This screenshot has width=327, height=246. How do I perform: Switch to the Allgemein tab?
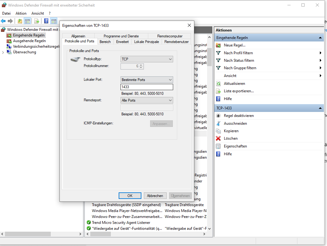pos(78,36)
